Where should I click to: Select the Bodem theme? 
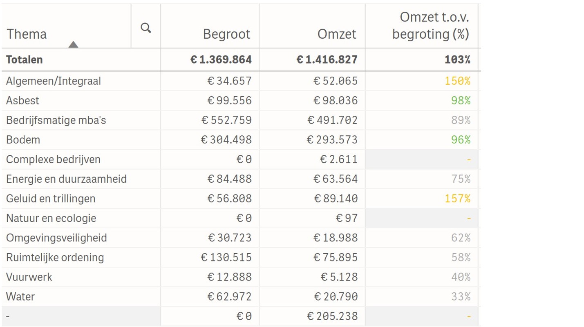[x=23, y=139]
